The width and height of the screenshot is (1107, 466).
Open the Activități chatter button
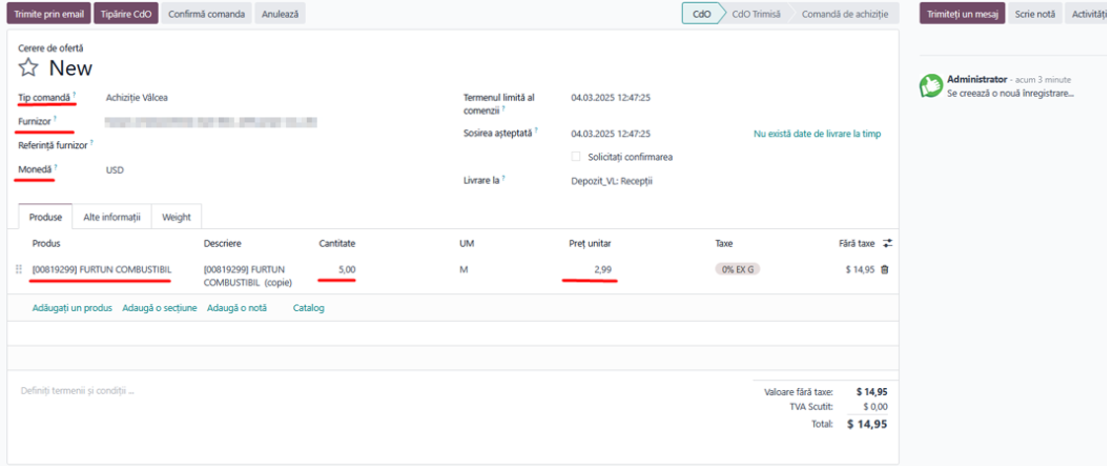click(1086, 14)
